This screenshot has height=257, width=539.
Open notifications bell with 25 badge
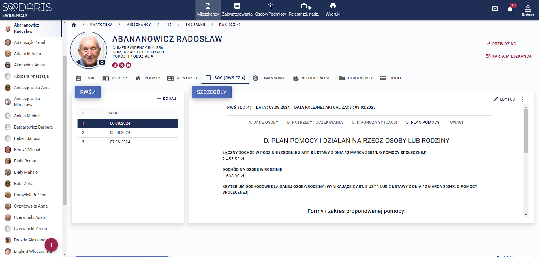pyautogui.click(x=510, y=9)
